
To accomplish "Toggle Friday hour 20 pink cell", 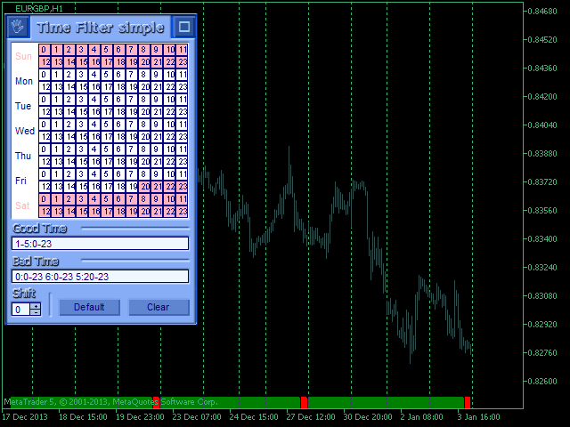I will tap(144, 187).
